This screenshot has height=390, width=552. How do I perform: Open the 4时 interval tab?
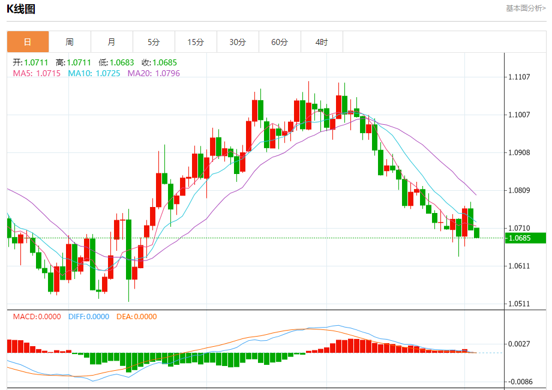click(x=322, y=42)
